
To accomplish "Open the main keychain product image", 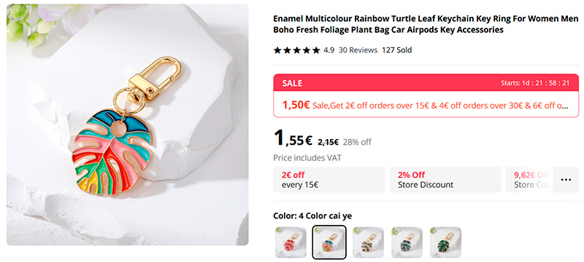I will tap(127, 124).
